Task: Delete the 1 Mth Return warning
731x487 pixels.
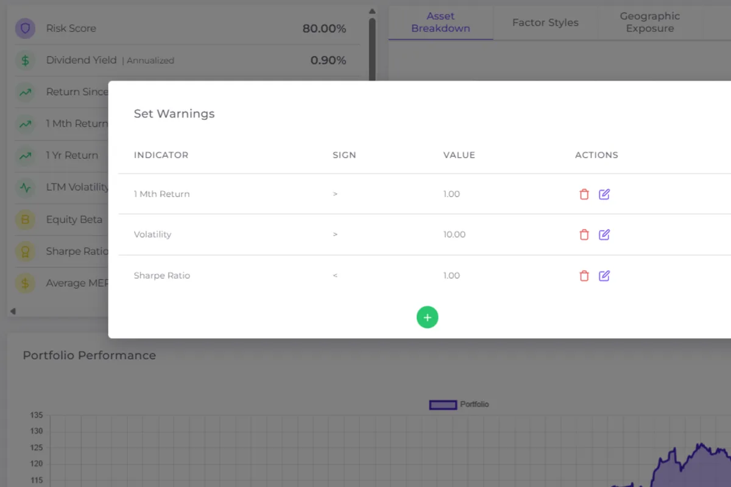Action: click(584, 194)
